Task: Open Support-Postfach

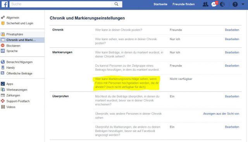Action: point(18,101)
